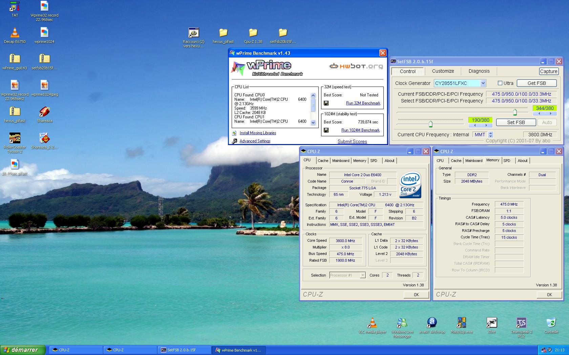Image resolution: width=569 pixels, height=355 pixels.
Task: Click the MMT spinner arrows in SetFSB
Action: (490, 135)
